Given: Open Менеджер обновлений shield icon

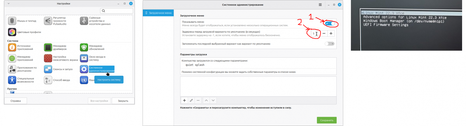Looking at the screenshot, I should (x=84, y=47).
